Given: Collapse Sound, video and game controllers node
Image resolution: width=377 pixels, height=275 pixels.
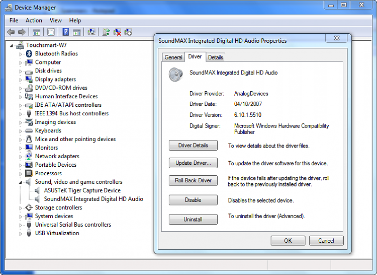Looking at the screenshot, I should pyautogui.click(x=21, y=182).
